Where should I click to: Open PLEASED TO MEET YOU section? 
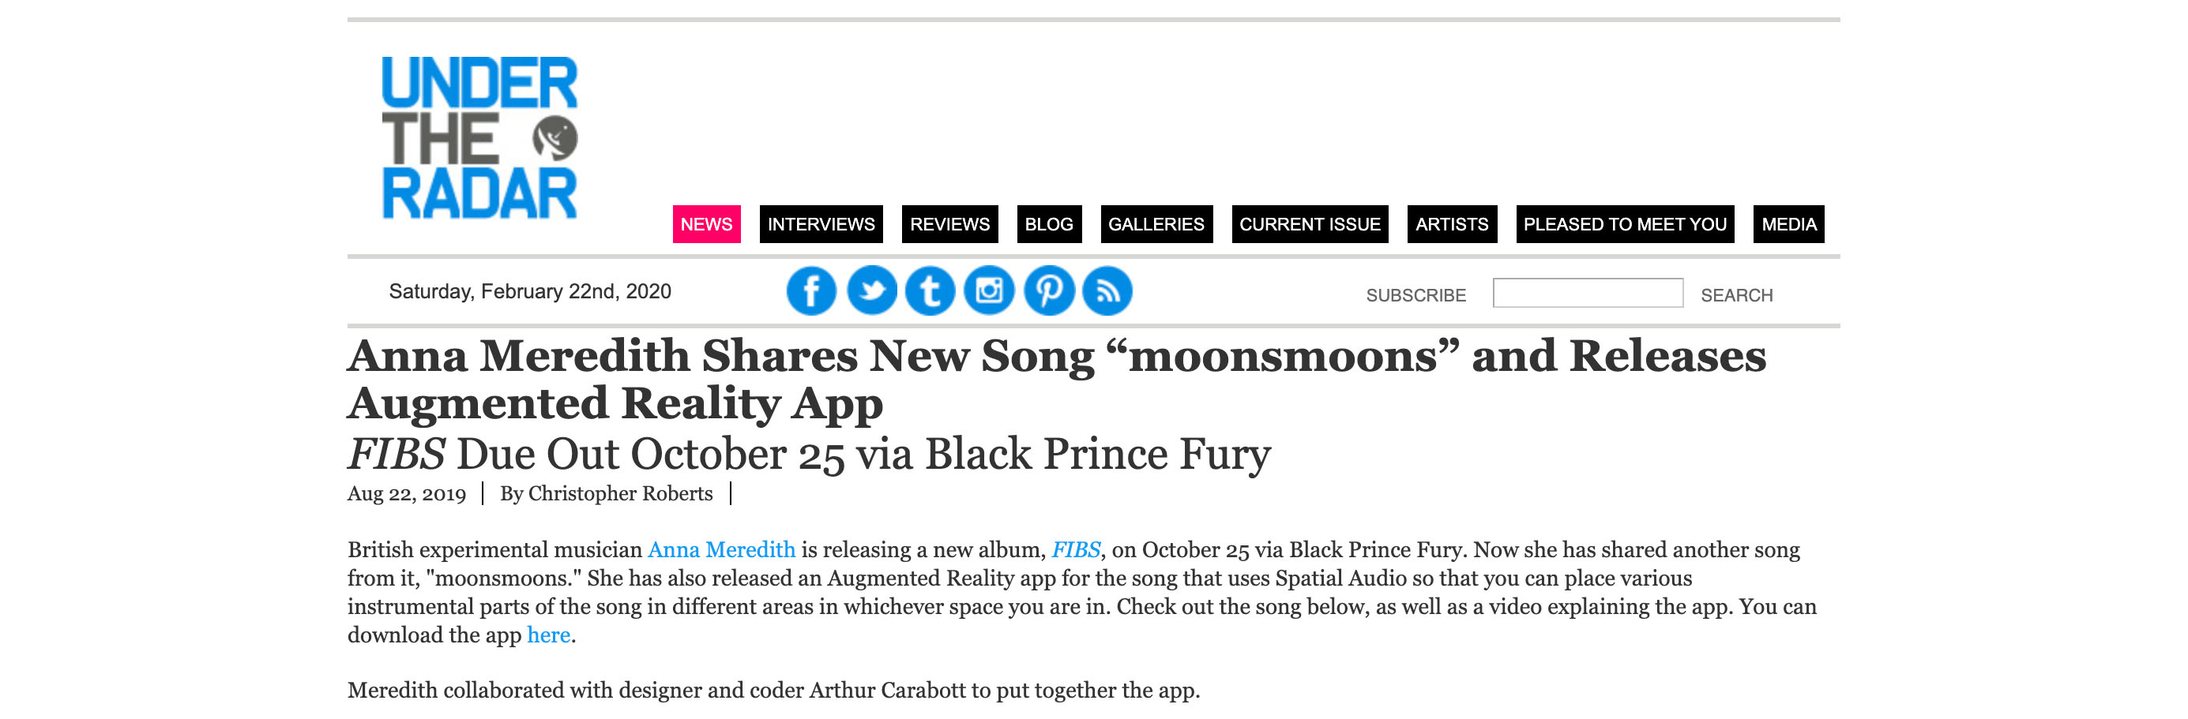pyautogui.click(x=1625, y=224)
